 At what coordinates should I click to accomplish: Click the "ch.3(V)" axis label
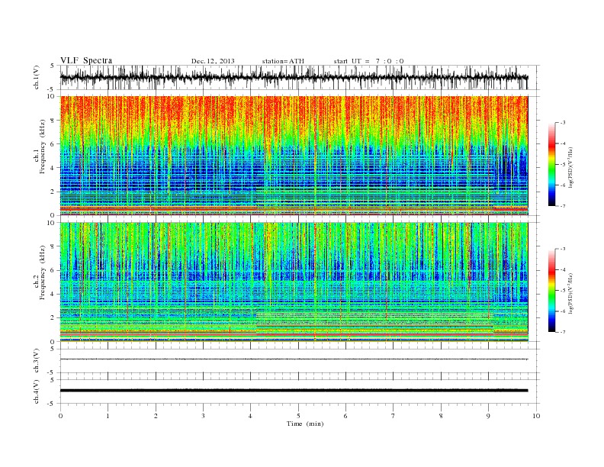pos(36,361)
